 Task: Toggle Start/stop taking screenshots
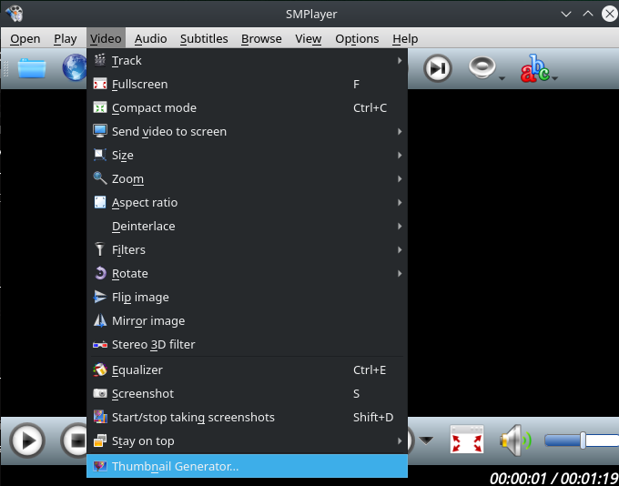coord(247,418)
